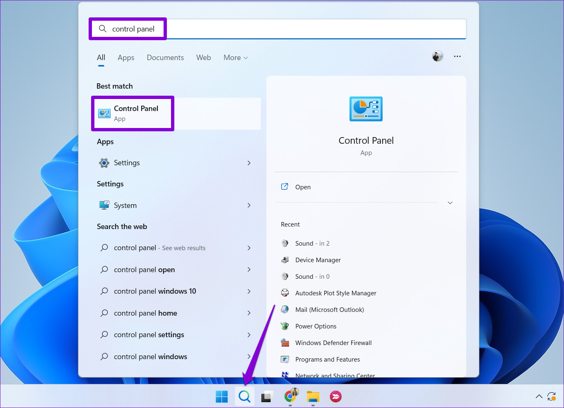
Task: Open Google Chrome from the taskbar
Action: 290,396
